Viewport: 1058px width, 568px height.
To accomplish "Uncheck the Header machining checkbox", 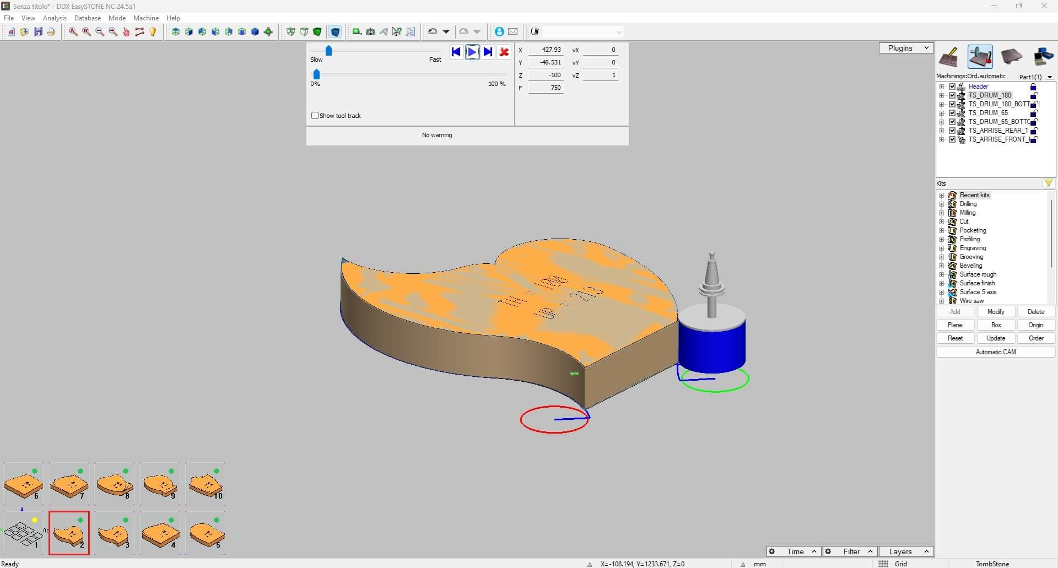I will click(952, 87).
